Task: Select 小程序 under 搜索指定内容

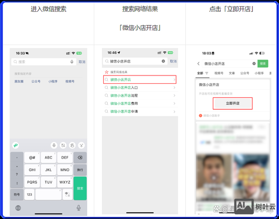Action: [53, 81]
